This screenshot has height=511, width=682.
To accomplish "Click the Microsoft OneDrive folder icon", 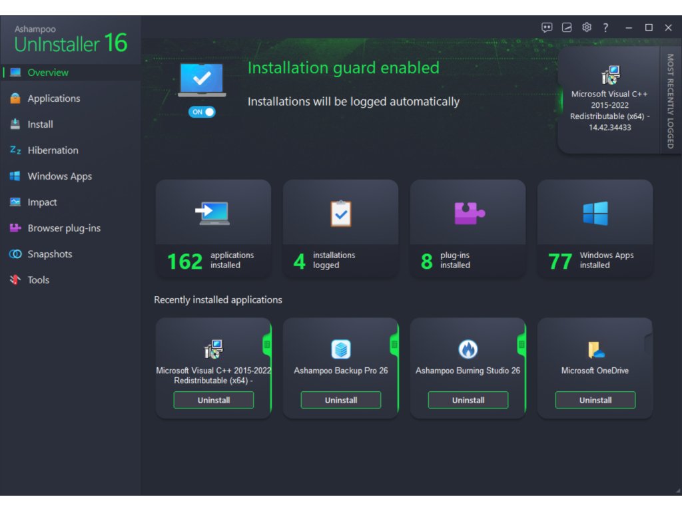I will coord(595,349).
